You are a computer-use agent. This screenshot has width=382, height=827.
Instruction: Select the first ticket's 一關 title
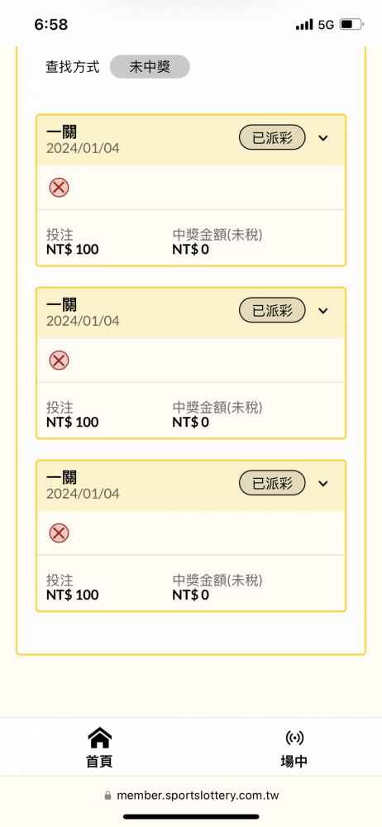pyautogui.click(x=61, y=131)
